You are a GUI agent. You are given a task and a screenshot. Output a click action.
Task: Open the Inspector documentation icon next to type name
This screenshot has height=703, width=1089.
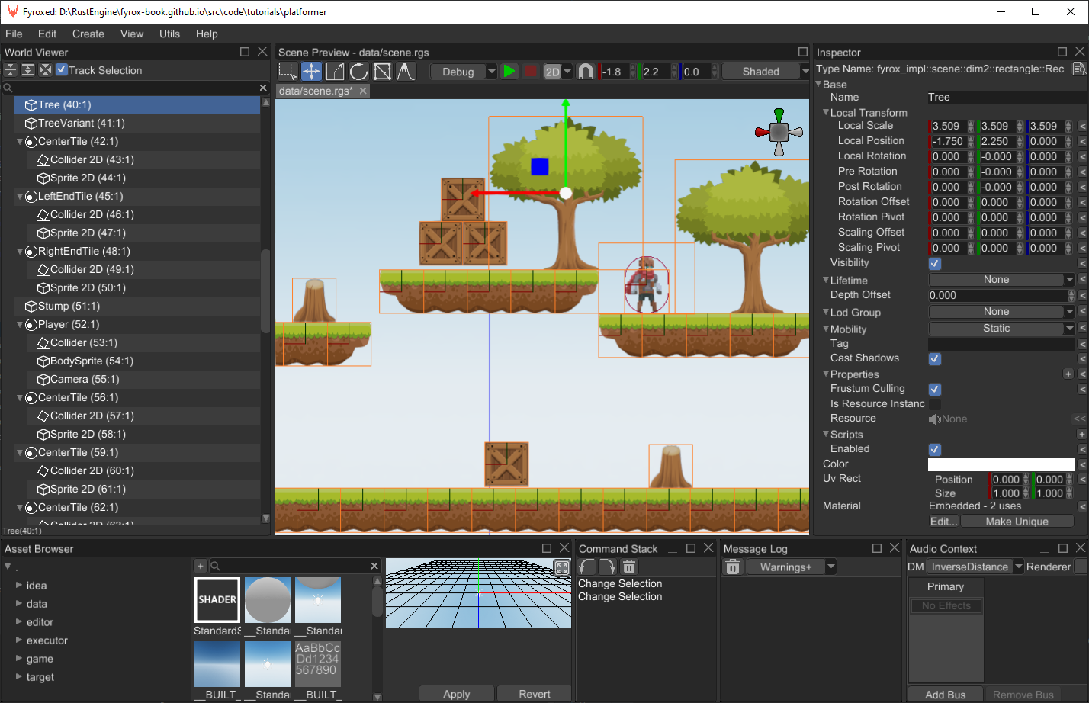coord(1078,69)
